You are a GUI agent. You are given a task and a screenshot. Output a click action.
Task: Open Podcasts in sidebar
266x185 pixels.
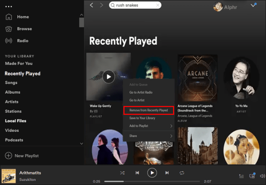point(14,140)
